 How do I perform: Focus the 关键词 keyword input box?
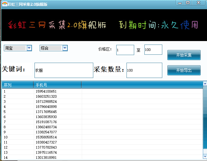(x=64, y=70)
